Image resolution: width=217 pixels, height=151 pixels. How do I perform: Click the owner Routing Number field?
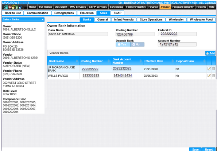click(x=135, y=34)
